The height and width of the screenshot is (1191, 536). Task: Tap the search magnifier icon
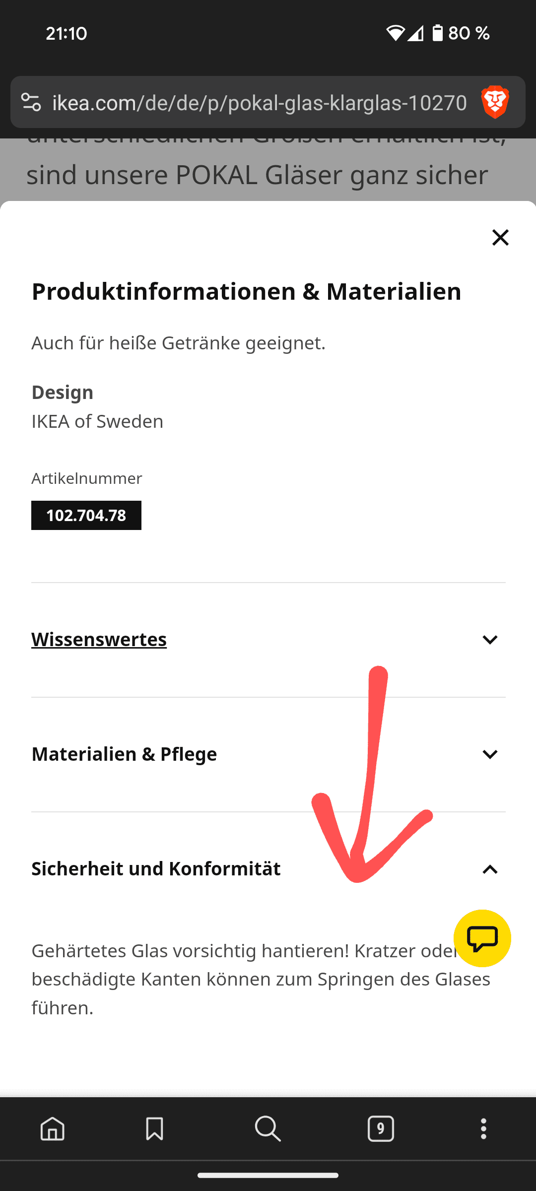coord(268,1129)
